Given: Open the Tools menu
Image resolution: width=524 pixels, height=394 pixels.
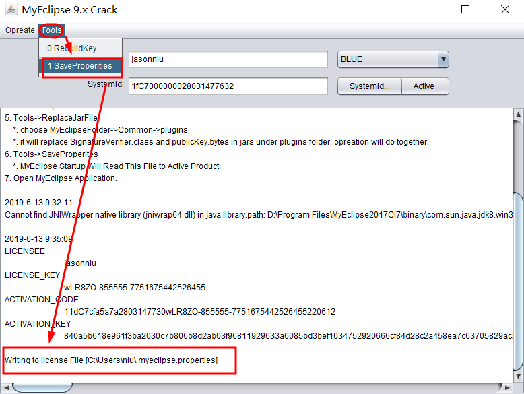Looking at the screenshot, I should point(51,30).
